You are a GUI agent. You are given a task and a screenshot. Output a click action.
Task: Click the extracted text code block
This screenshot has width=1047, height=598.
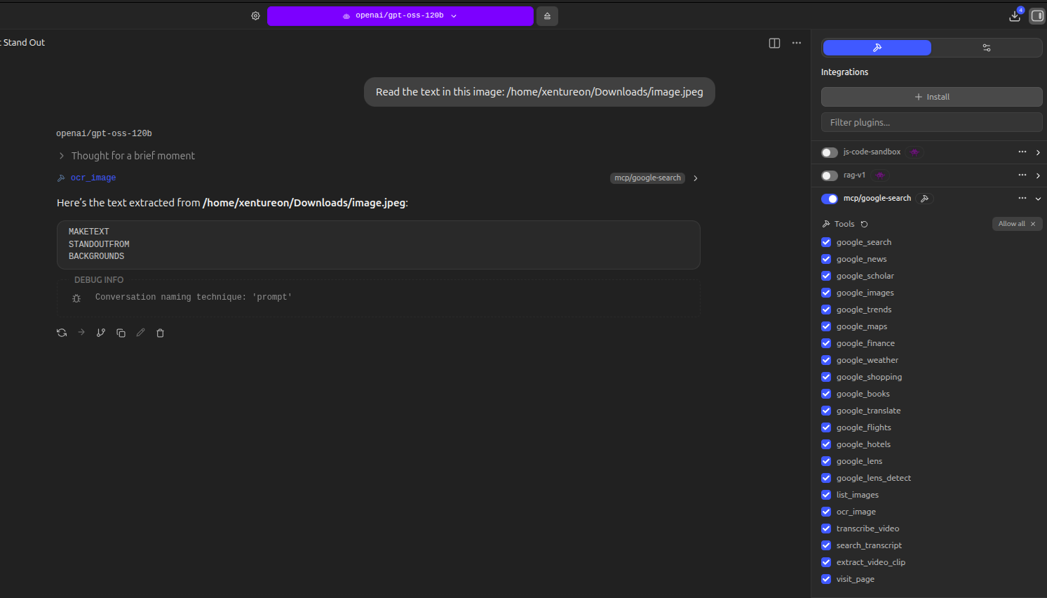(x=379, y=245)
